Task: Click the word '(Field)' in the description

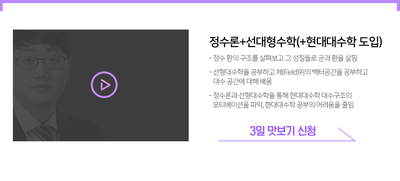Action: pyautogui.click(x=291, y=72)
